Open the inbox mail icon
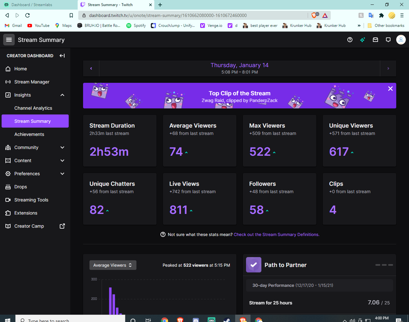This screenshot has height=322, width=409. pos(375,40)
